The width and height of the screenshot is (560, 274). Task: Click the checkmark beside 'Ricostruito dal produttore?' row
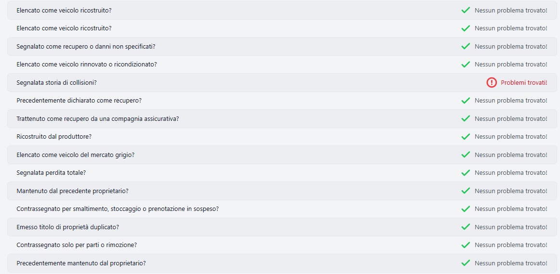(x=466, y=137)
